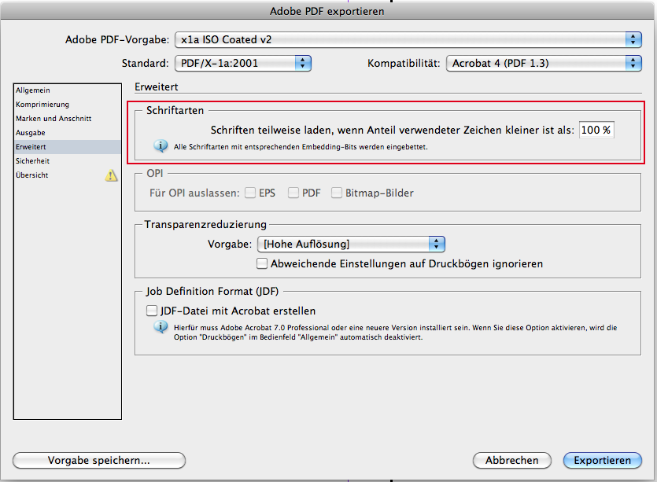Select the Erweitert panel entry
The height and width of the screenshot is (482, 657).
(67, 147)
